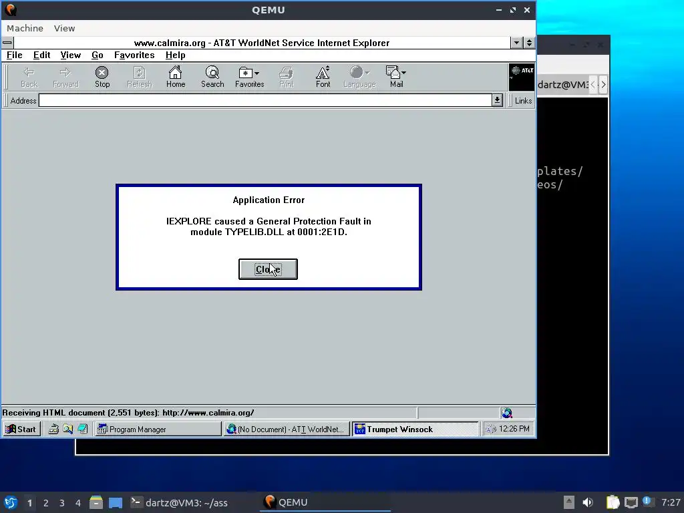Image resolution: width=684 pixels, height=513 pixels.
Task: Switch to host workspace 3
Action: 62,503
